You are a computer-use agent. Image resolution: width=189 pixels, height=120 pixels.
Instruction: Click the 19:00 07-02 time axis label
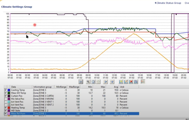point(175,76)
